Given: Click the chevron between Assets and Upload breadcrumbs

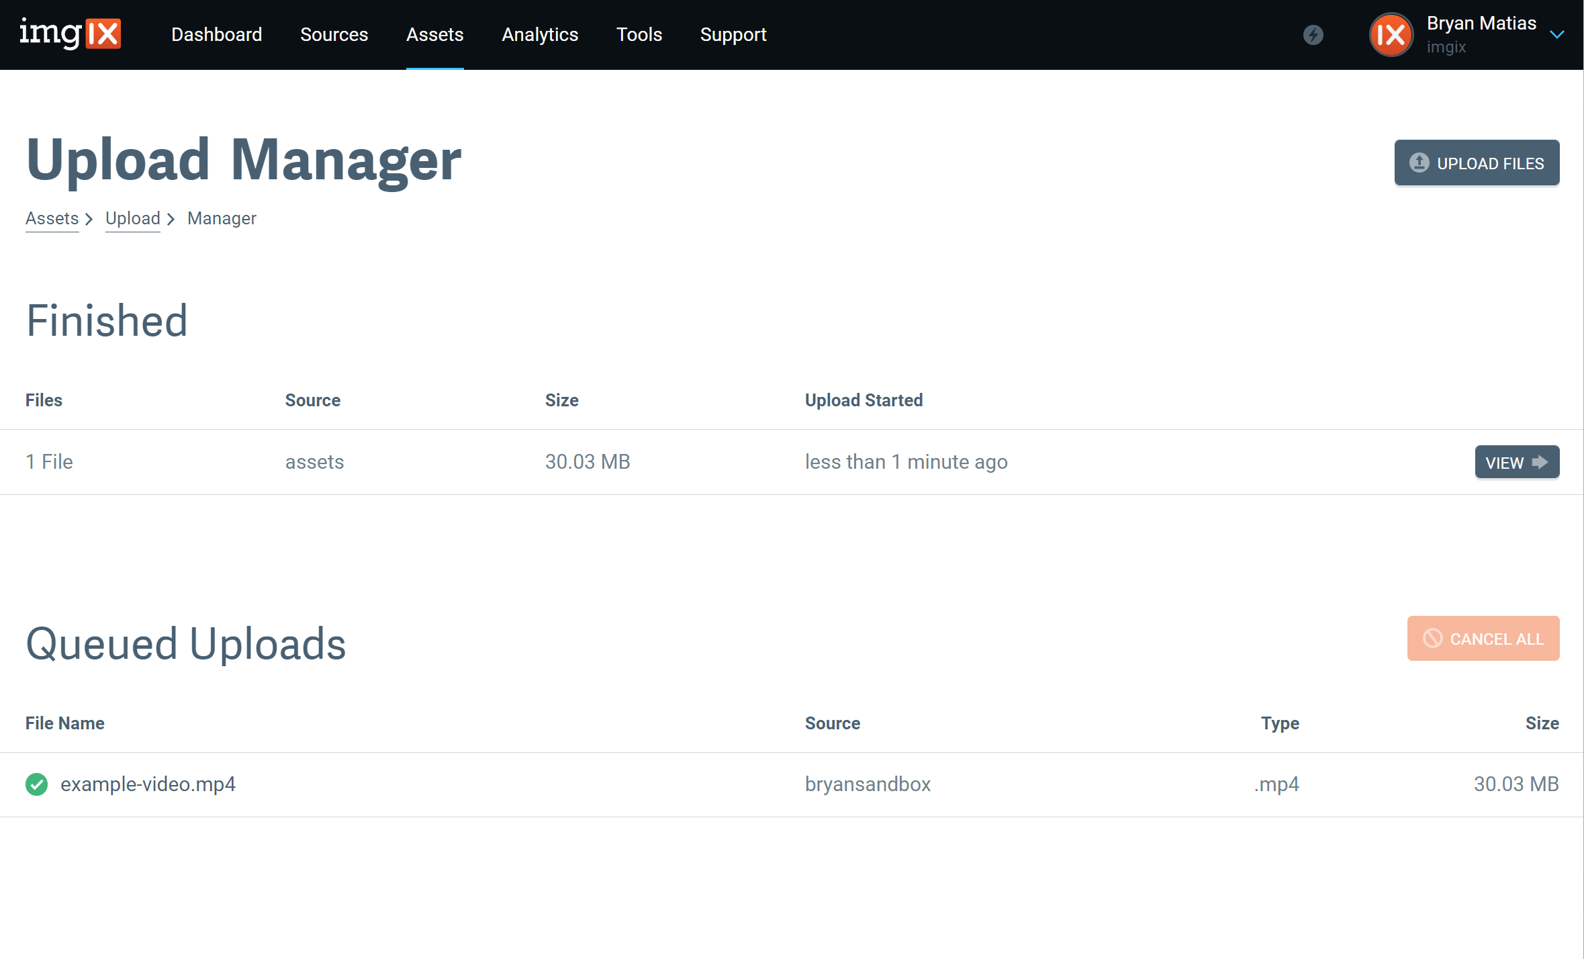Looking at the screenshot, I should point(89,220).
